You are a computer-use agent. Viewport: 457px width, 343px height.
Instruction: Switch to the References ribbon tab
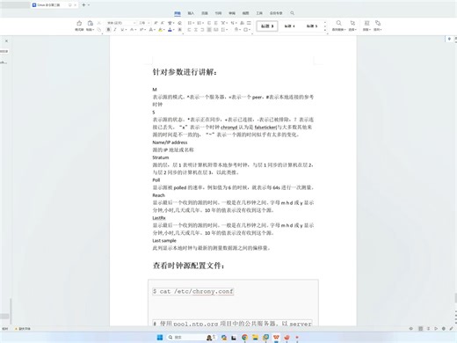pyautogui.click(x=218, y=13)
